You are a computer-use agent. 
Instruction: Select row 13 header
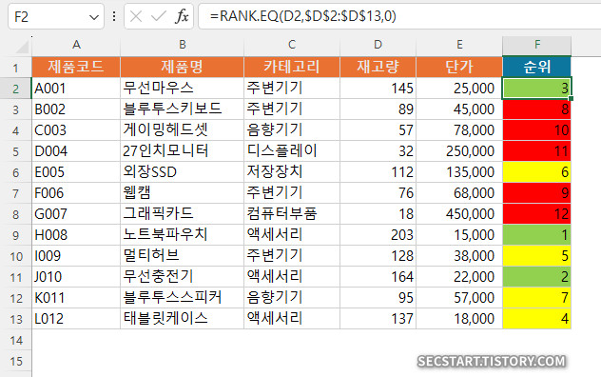pos(16,319)
